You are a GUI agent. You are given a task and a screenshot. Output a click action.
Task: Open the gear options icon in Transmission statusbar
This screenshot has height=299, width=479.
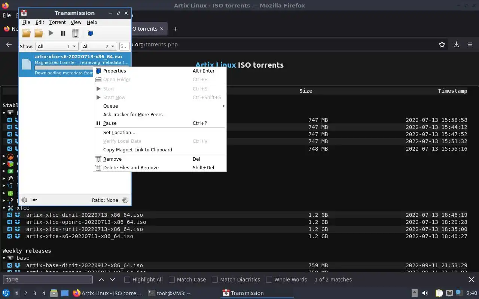[24, 200]
